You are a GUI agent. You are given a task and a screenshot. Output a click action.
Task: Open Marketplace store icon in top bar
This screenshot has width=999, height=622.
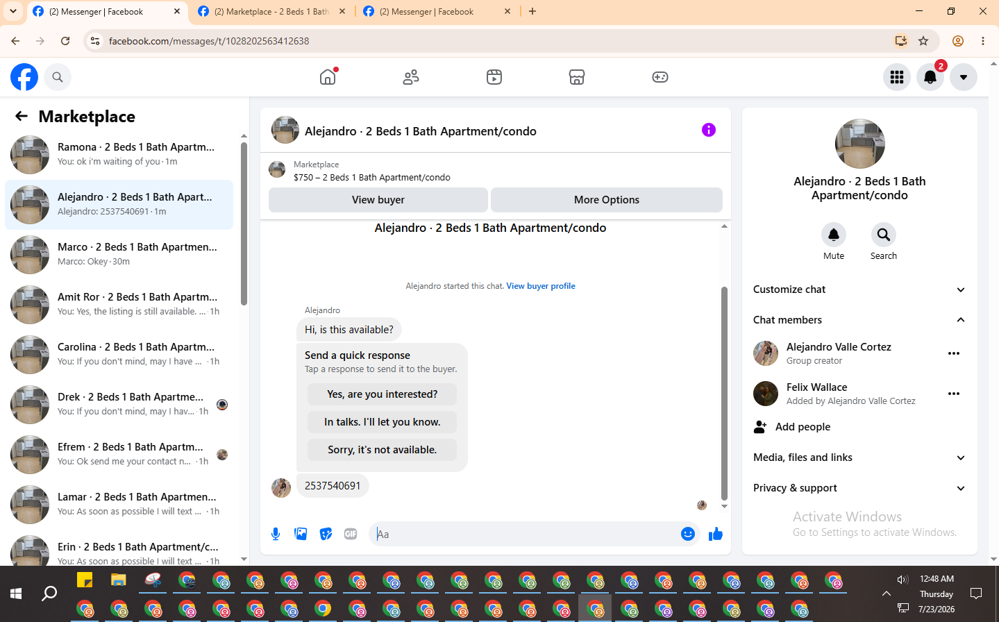(577, 77)
